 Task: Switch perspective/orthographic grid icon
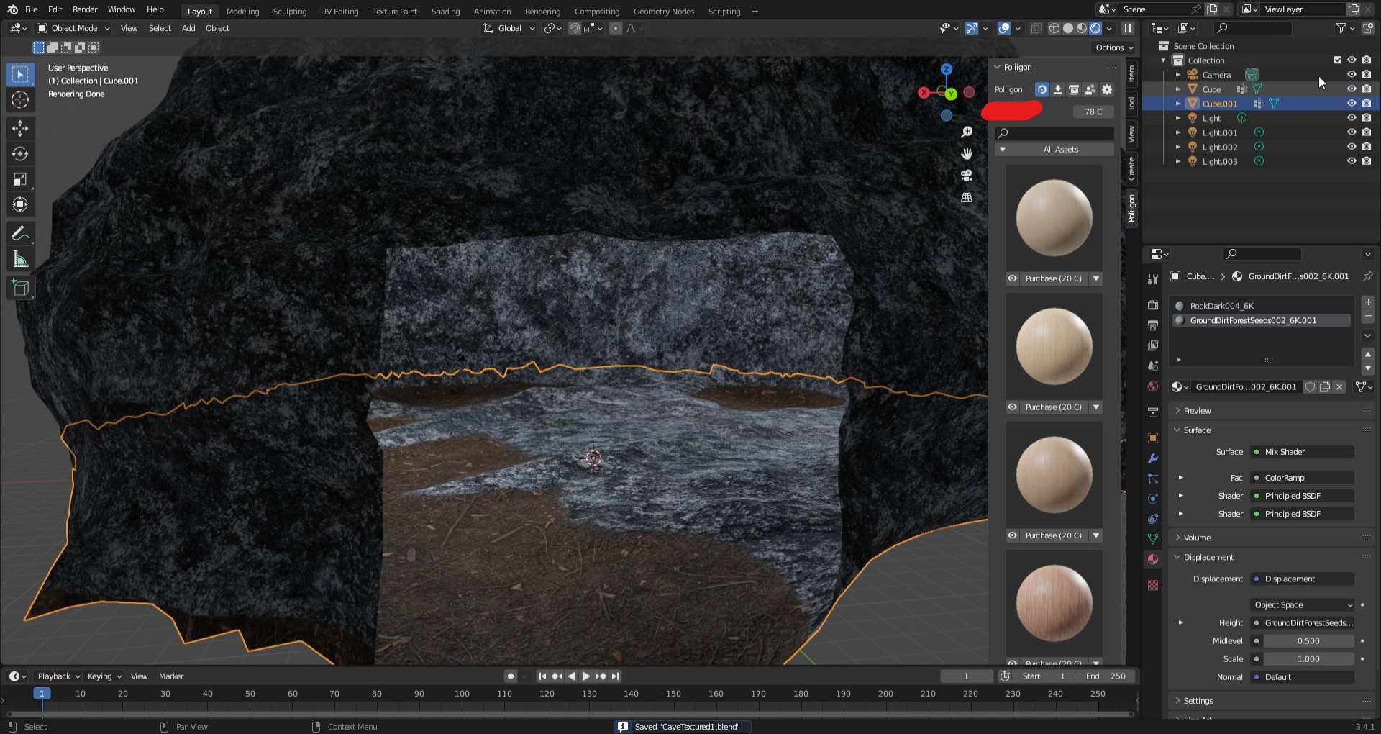coord(967,197)
